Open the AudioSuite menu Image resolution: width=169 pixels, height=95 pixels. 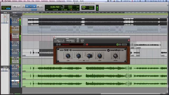tap(45, 1)
